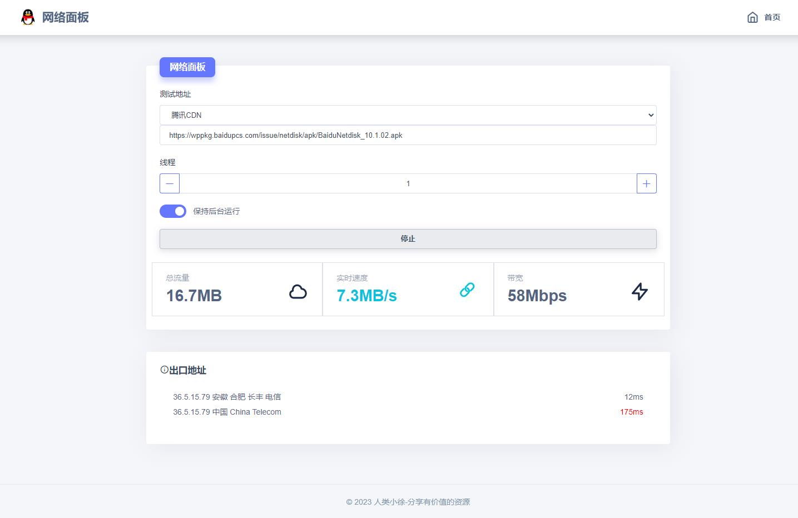This screenshot has height=518, width=798.
Task: Go to 首页 link in header
Action: [x=772, y=17]
